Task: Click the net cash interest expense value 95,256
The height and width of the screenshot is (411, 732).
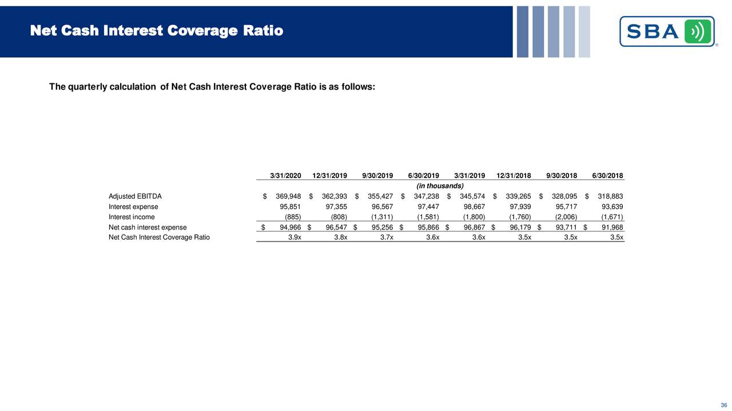Action: click(x=383, y=227)
